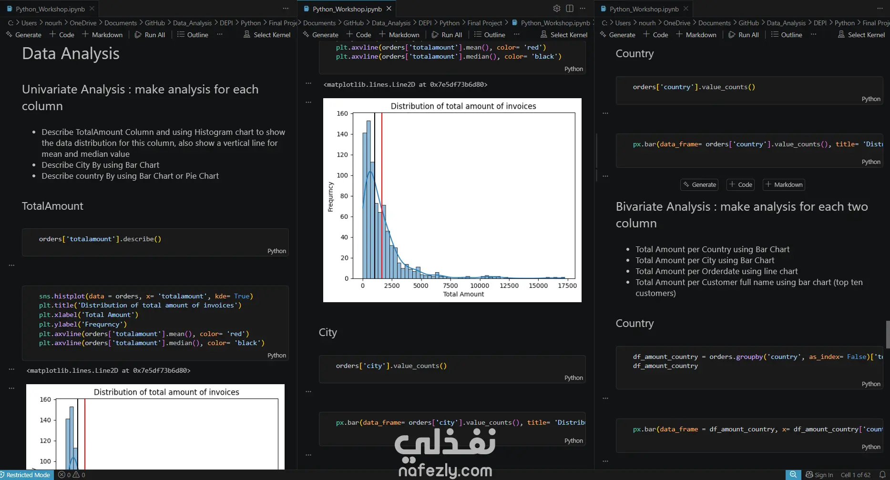Open more actions menu beside split editor icon
The width and height of the screenshot is (890, 480).
[x=583, y=9]
